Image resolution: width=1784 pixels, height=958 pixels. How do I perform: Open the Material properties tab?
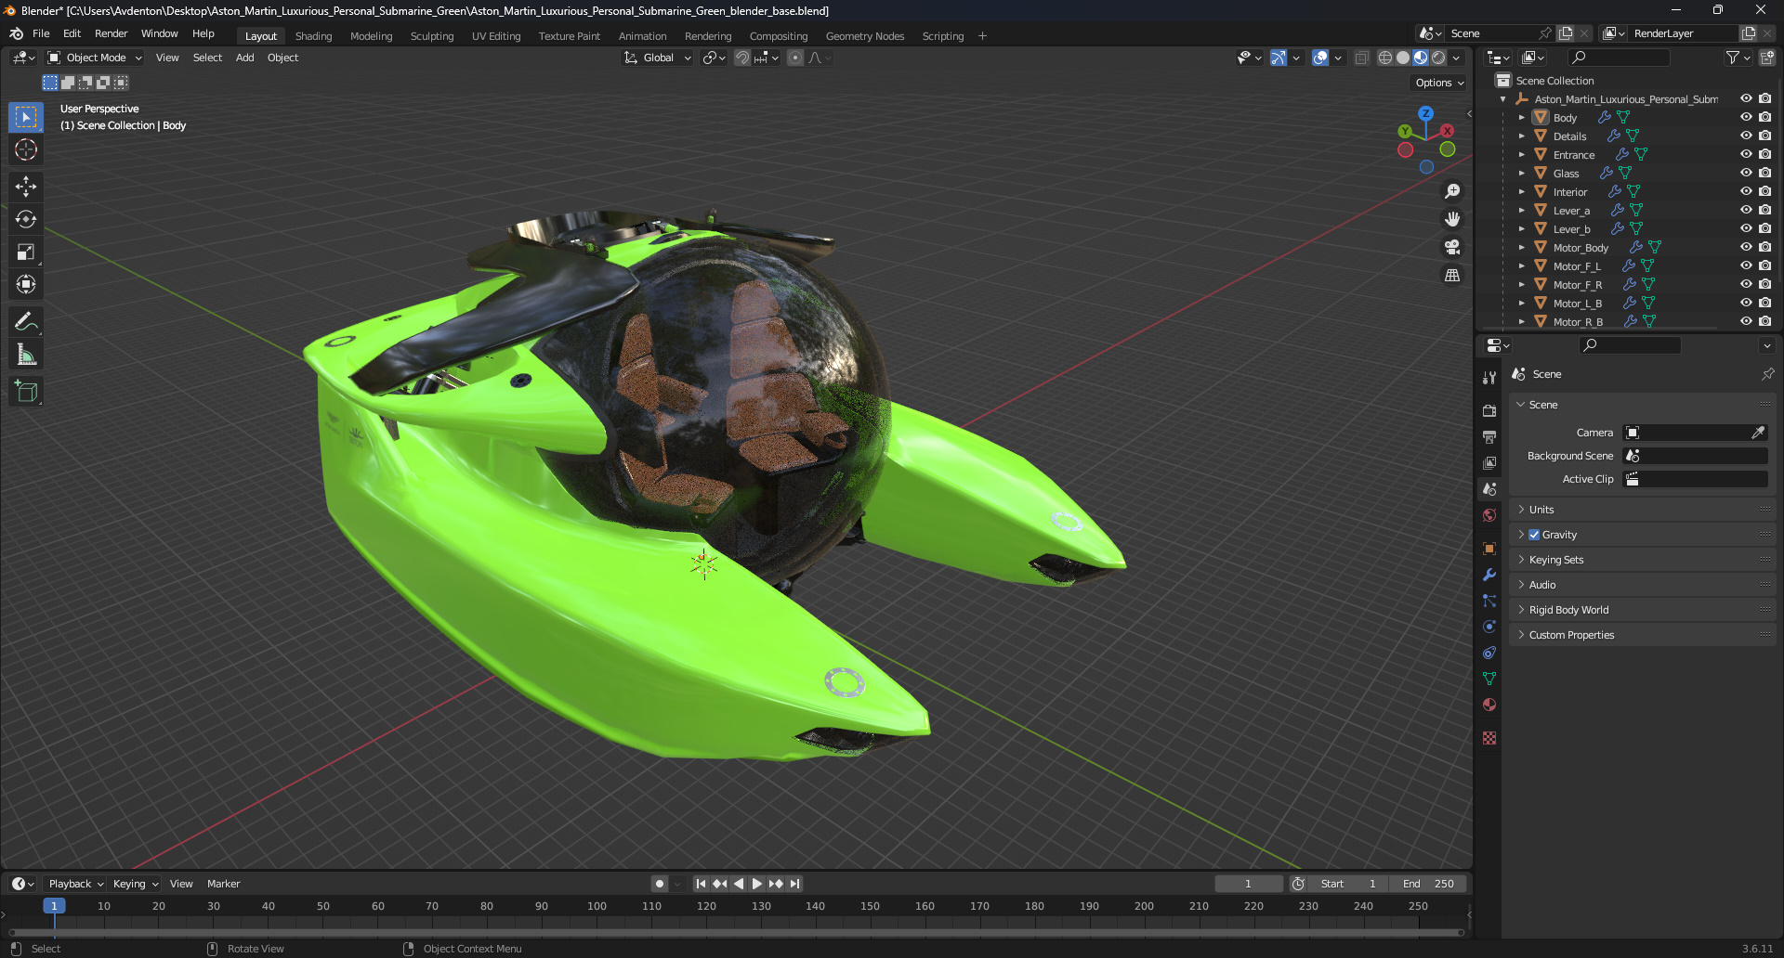(x=1489, y=705)
